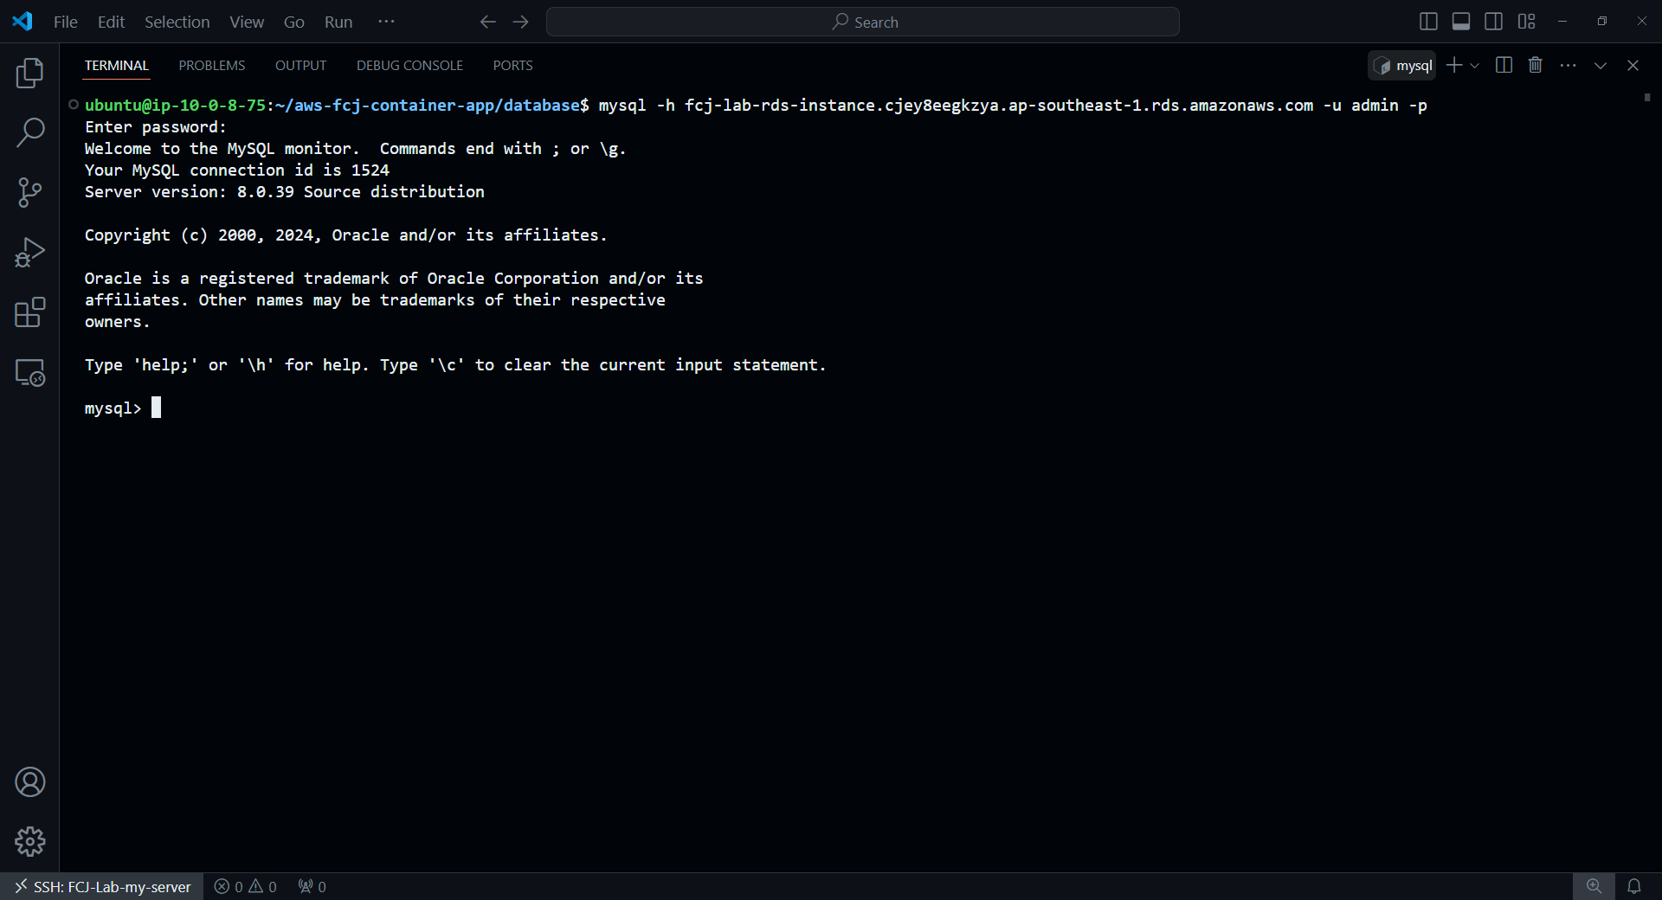Switch to the PORTS tab
1662x900 pixels.
512,65
